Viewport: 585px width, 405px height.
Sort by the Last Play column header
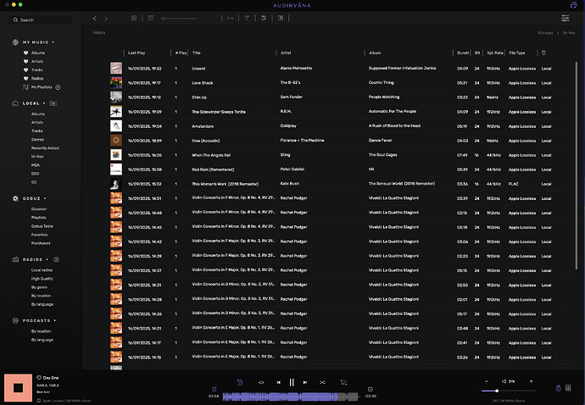(136, 53)
